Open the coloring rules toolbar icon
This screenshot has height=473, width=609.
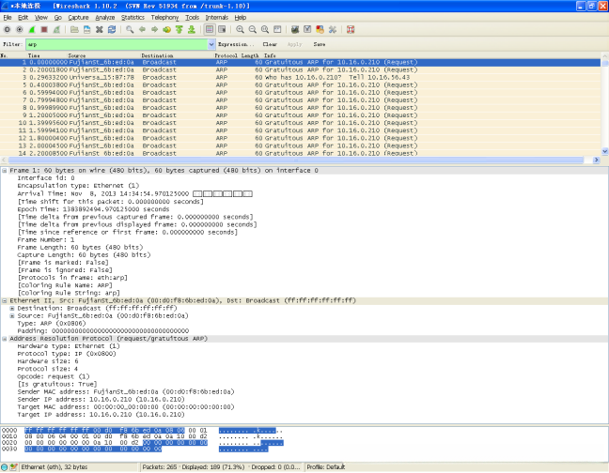tap(320, 29)
